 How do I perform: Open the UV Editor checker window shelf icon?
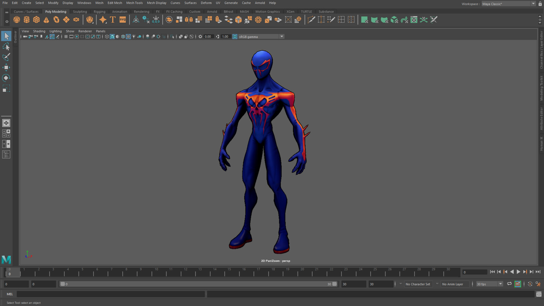click(414, 20)
